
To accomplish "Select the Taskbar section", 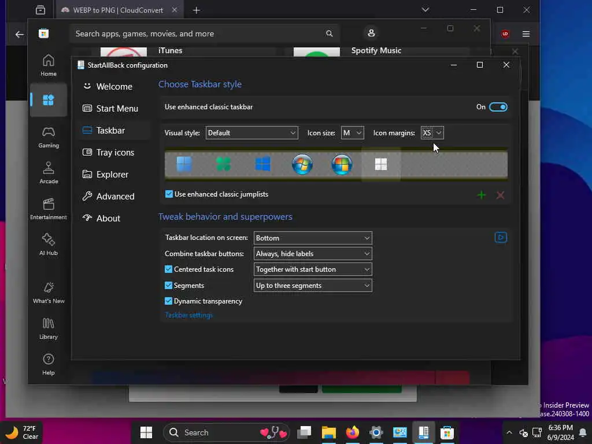I will pyautogui.click(x=114, y=130).
